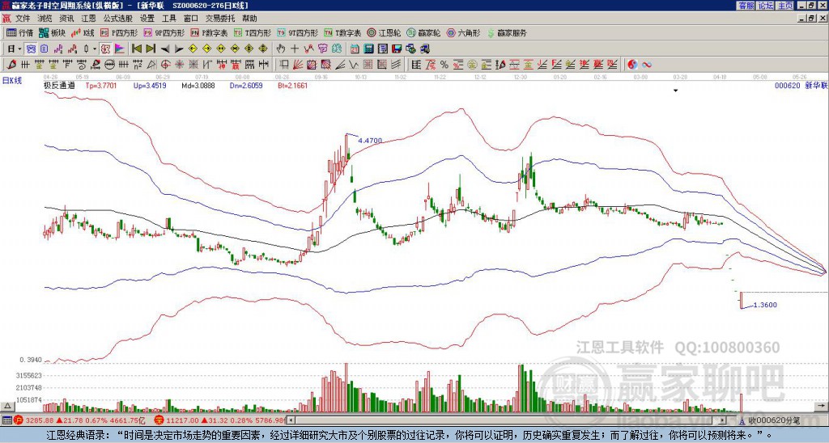Click the 客服 button in title bar

click(746, 6)
